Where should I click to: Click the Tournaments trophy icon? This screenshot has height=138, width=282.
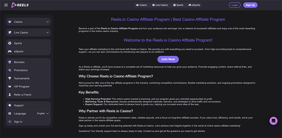(x=10, y=79)
